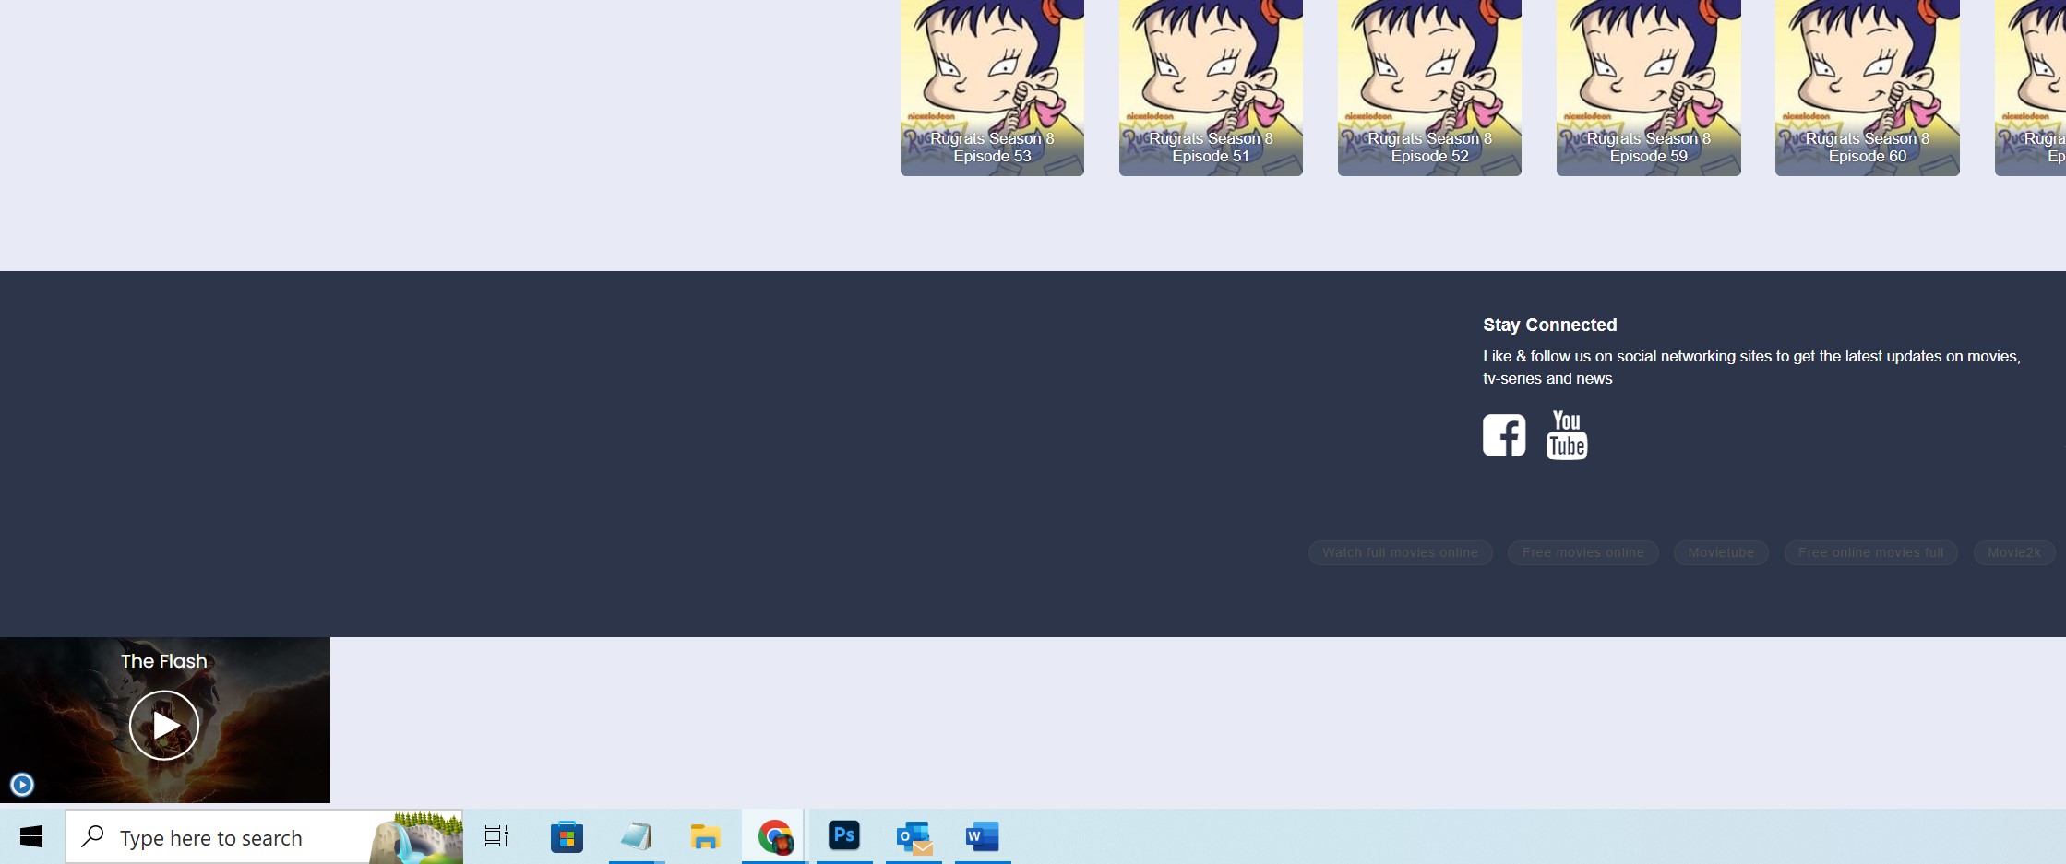
Task: Open Word from the taskbar
Action: coord(983,837)
